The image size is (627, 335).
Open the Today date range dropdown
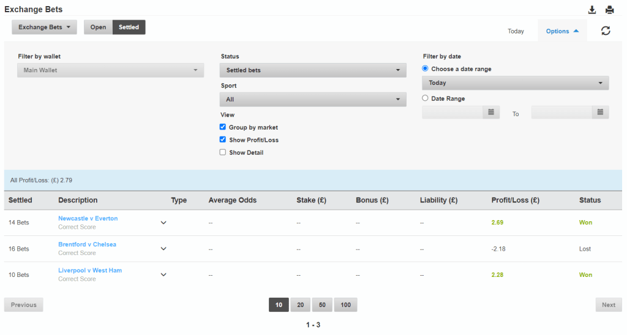click(515, 83)
